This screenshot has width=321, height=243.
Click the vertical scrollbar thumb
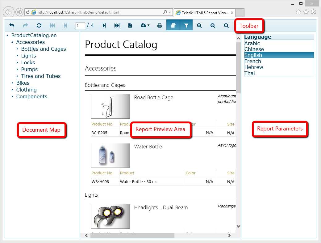click(x=238, y=68)
